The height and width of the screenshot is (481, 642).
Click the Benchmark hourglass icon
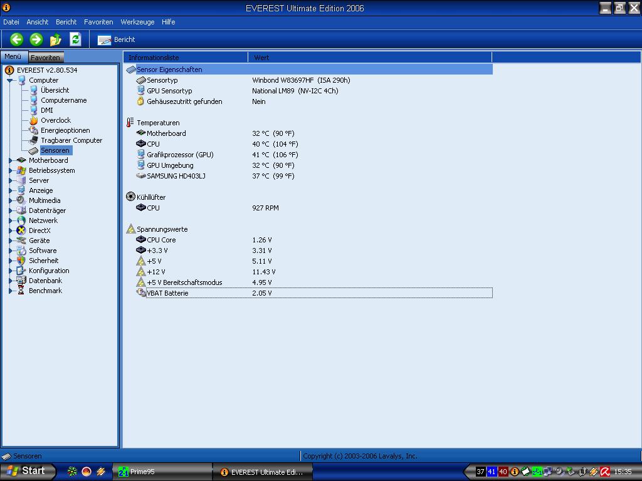point(21,291)
